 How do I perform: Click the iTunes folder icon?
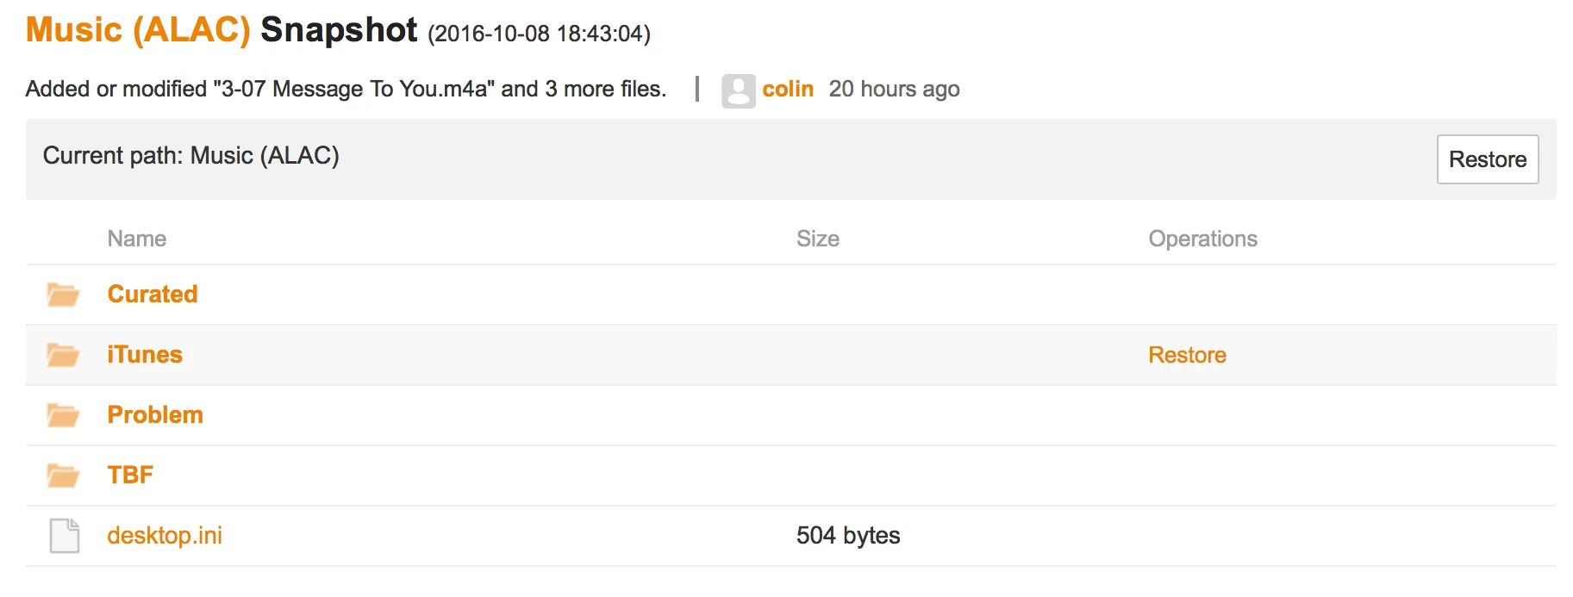63,355
